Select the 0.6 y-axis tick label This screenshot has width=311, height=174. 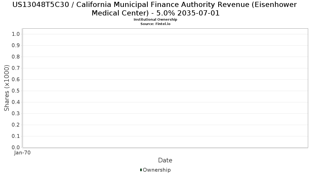coord(16,79)
